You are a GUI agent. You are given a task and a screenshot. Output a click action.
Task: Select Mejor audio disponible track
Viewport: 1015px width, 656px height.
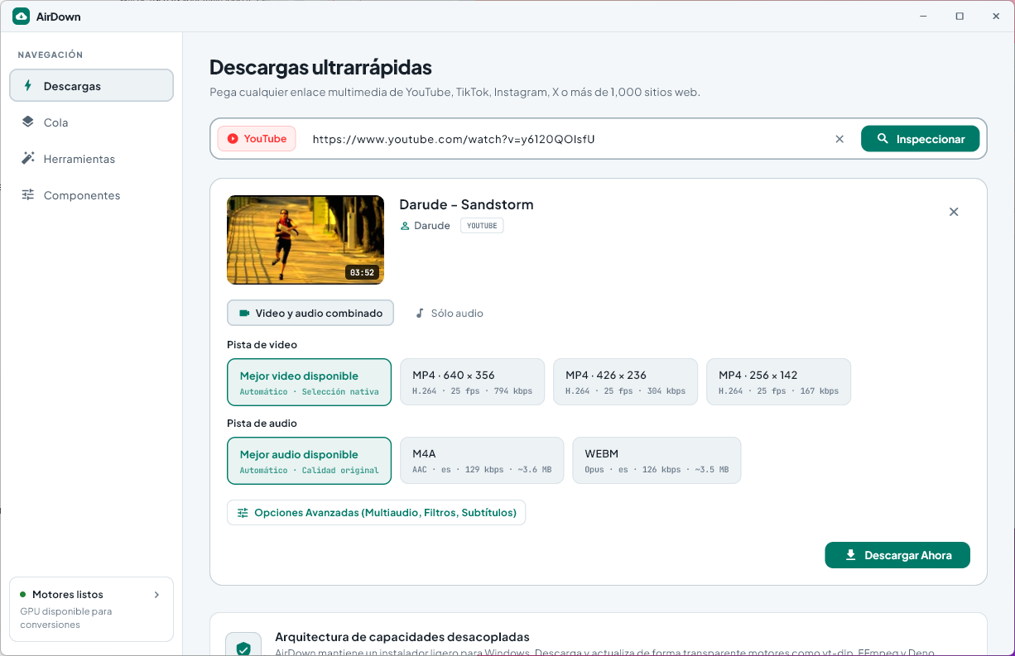309,461
